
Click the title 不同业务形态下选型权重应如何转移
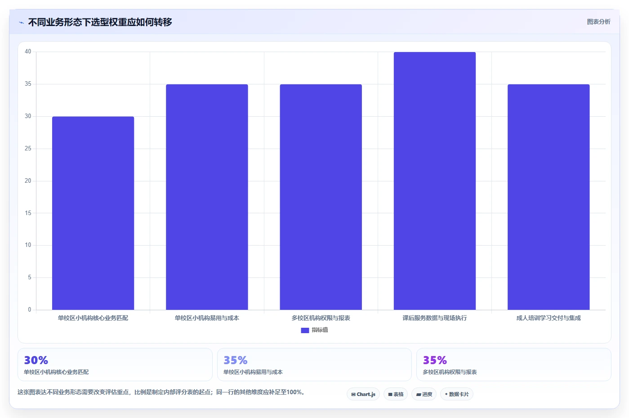(x=100, y=22)
